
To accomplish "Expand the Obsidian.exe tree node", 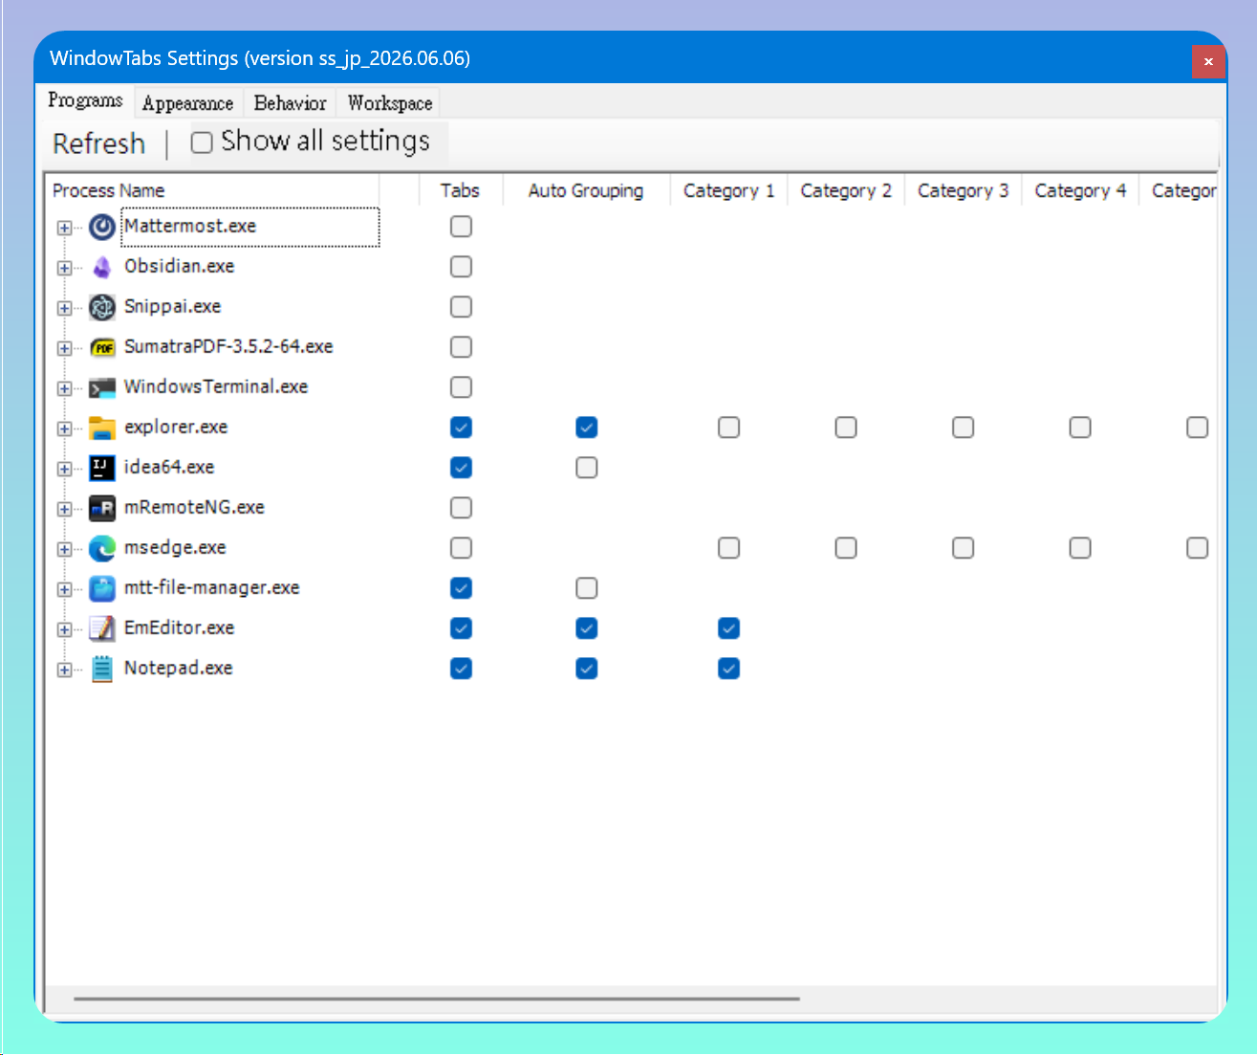I will 64,268.
